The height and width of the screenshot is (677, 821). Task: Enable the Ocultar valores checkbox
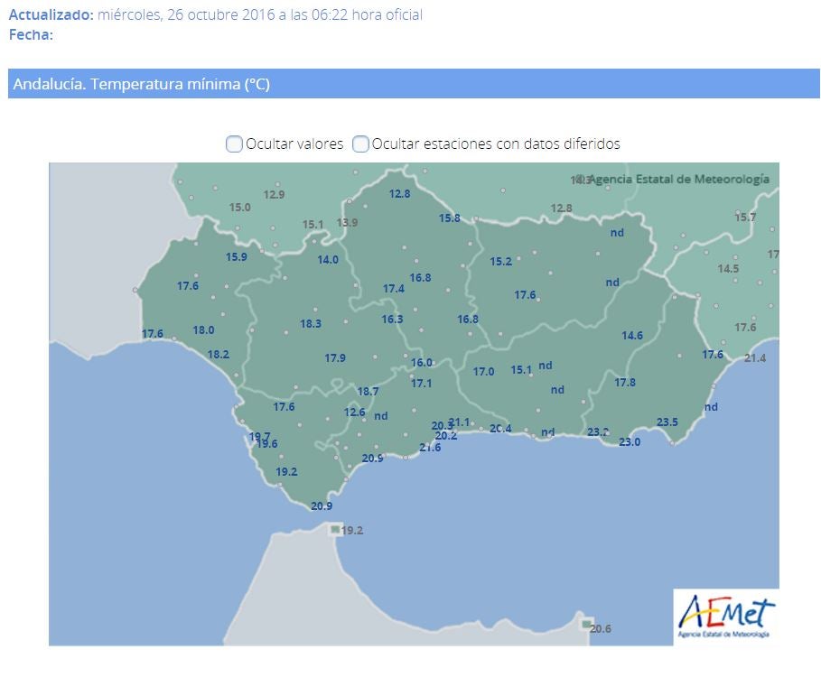(234, 144)
